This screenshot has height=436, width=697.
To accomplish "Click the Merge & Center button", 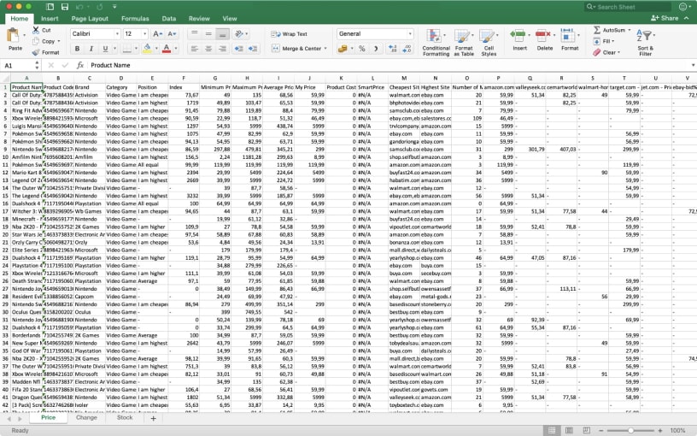I will coord(297,49).
